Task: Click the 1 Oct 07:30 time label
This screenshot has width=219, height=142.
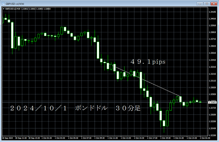Action: (x=86, y=138)
